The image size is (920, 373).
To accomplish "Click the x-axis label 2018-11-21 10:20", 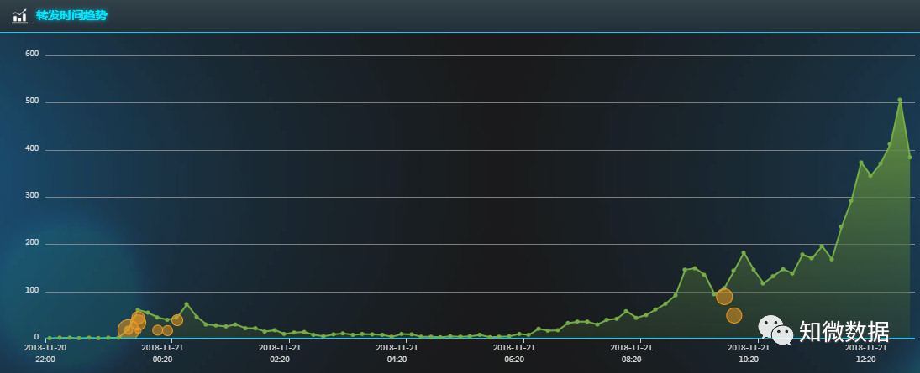I will click(749, 353).
